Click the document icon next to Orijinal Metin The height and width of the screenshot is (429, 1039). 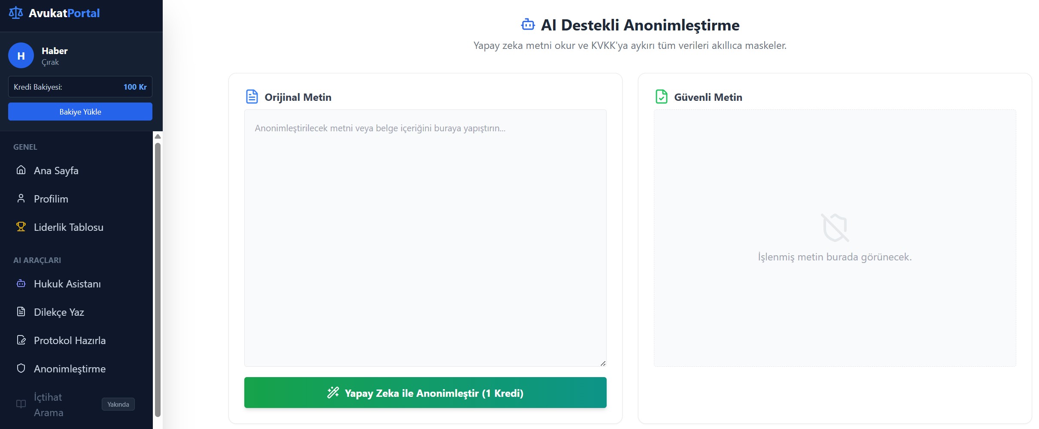(252, 97)
